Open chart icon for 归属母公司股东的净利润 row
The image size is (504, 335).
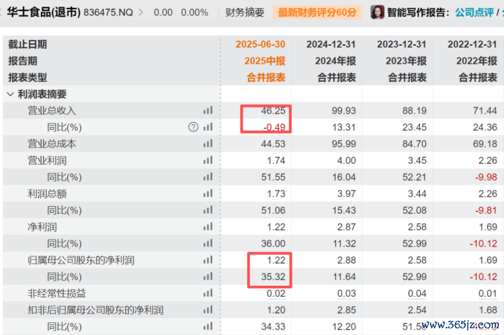click(x=208, y=260)
